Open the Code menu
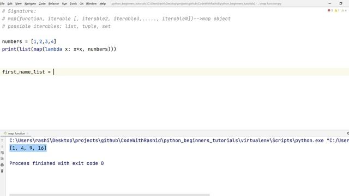This screenshot has height=196, width=349. pyautogui.click(x=42, y=4)
